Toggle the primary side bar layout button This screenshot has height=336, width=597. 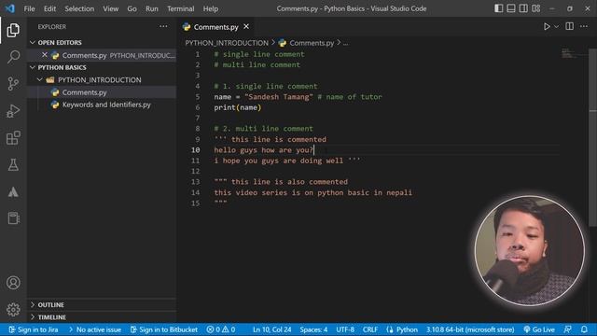tap(498, 8)
